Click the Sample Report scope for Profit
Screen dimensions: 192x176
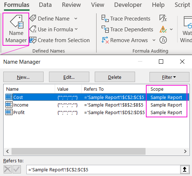166,112
